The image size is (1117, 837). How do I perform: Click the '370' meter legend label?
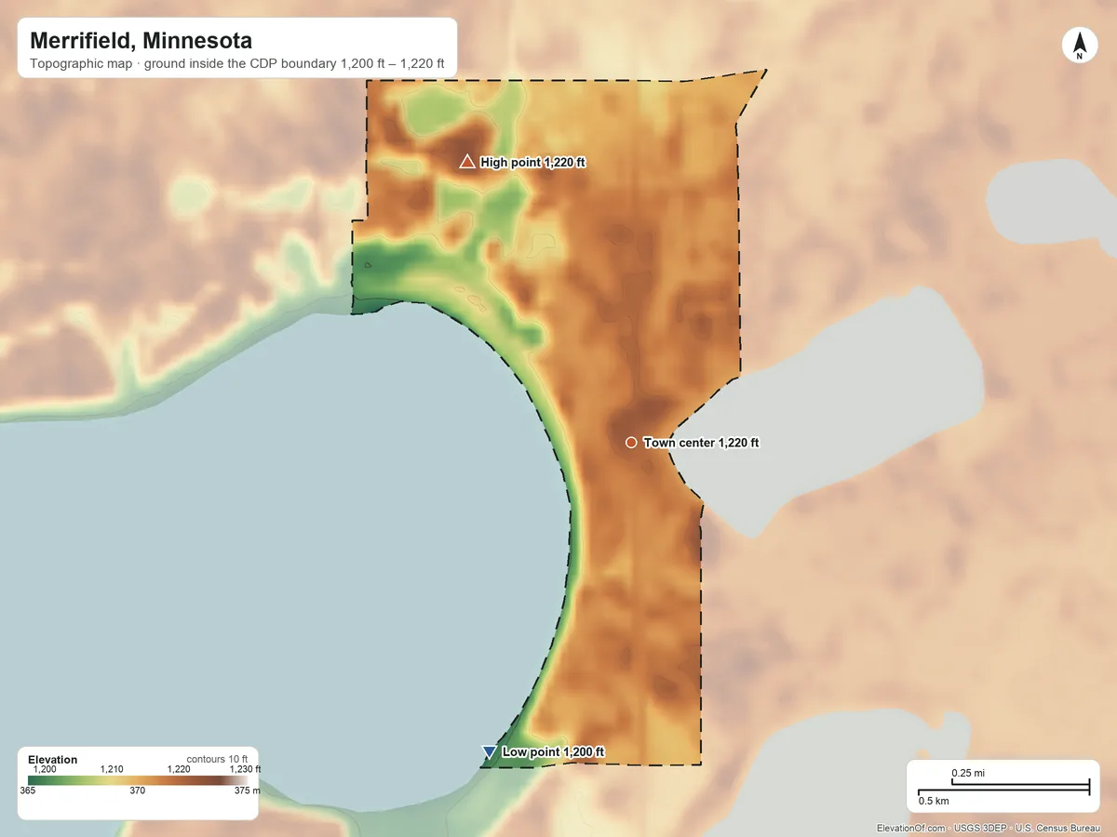pyautogui.click(x=137, y=790)
